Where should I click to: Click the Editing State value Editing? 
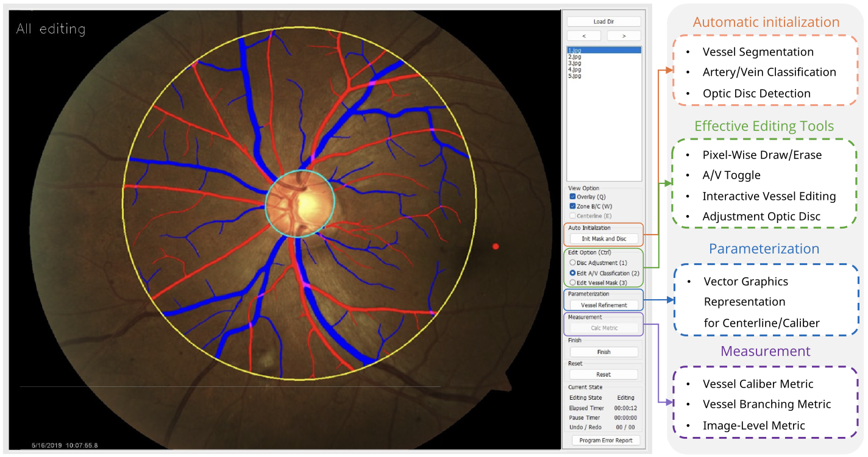[625, 397]
